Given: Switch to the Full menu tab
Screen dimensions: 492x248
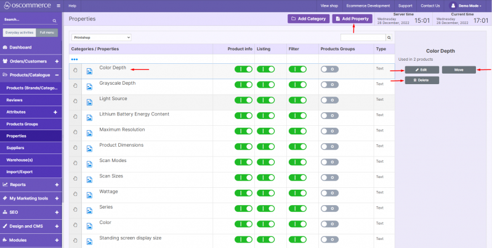Looking at the screenshot, I should point(46,33).
